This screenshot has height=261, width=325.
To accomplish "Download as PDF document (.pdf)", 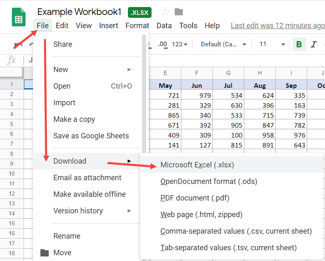I will click(232, 198).
